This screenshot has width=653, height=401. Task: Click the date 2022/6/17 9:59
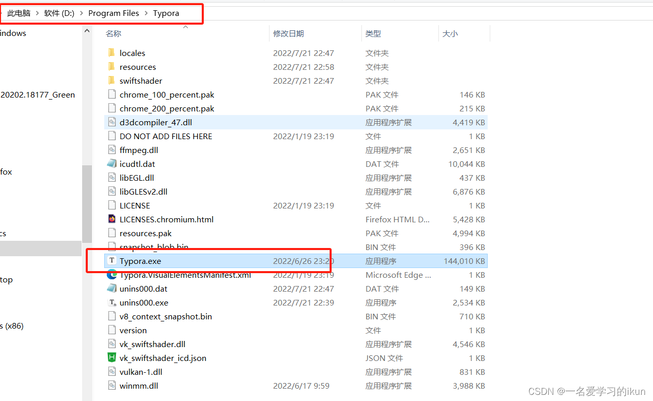[x=301, y=386]
